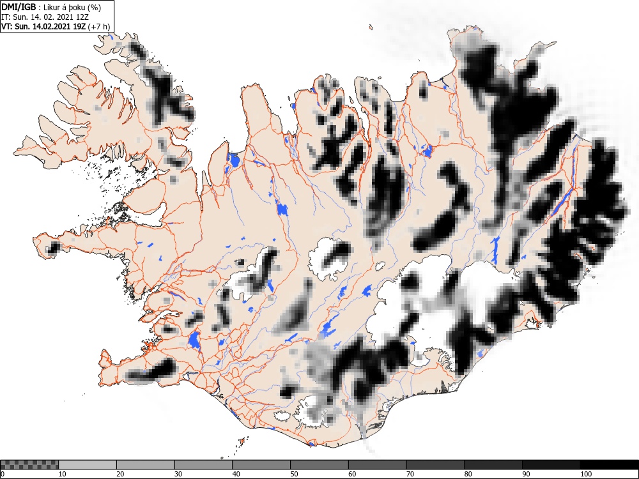Click the 50-60 dark gray legend swatch
639x479 pixels.
pos(319,465)
